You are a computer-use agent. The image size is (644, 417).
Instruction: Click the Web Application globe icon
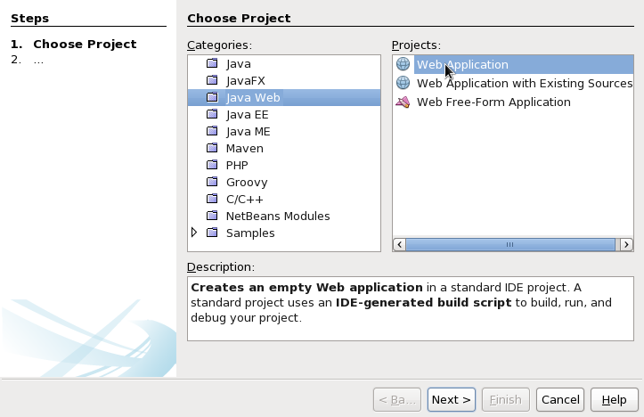pos(403,64)
